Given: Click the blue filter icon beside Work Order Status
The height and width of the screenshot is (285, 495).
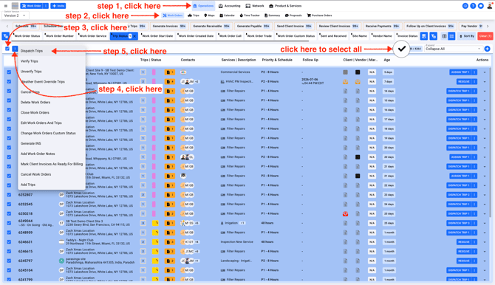Looking at the screenshot, I should (x=5, y=36).
